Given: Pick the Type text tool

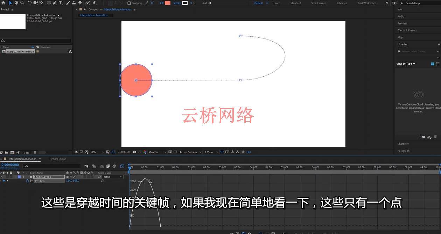Looking at the screenshot, I should 61,3.
